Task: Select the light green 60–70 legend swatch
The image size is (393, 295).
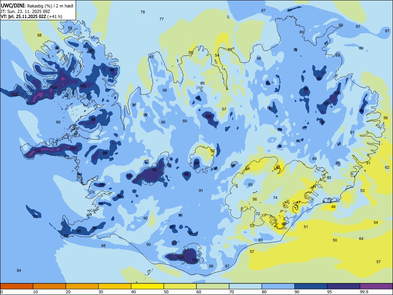Action: pos(213,286)
